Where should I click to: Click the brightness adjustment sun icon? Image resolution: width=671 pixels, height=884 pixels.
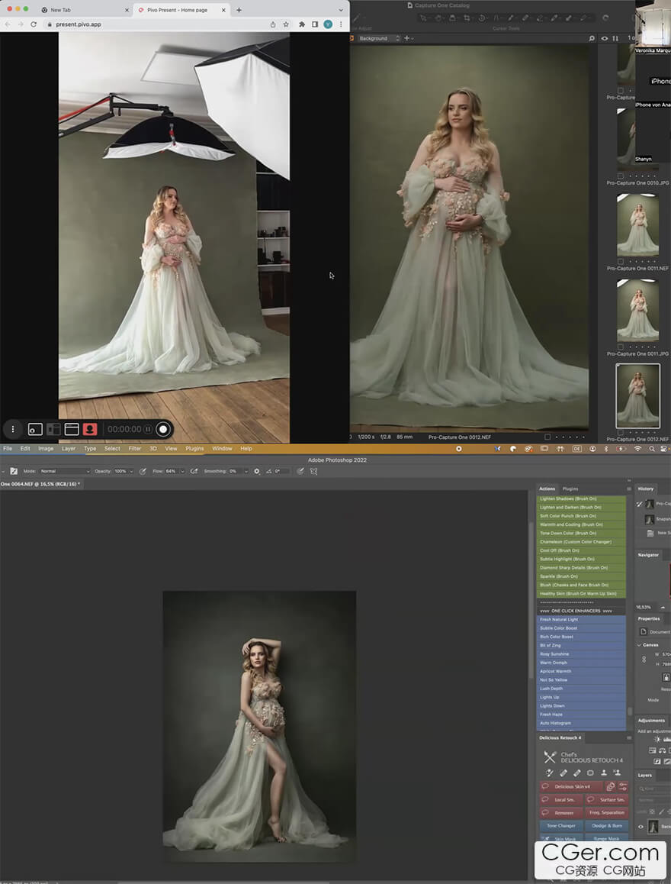point(657,740)
